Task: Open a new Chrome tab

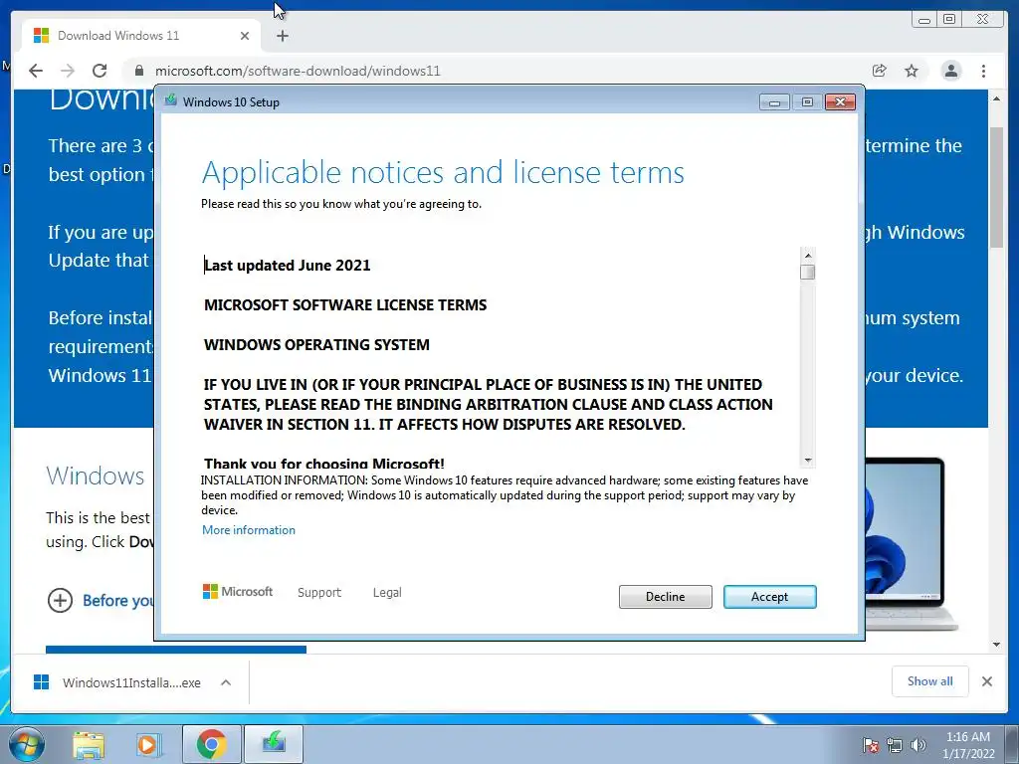Action: [x=282, y=36]
